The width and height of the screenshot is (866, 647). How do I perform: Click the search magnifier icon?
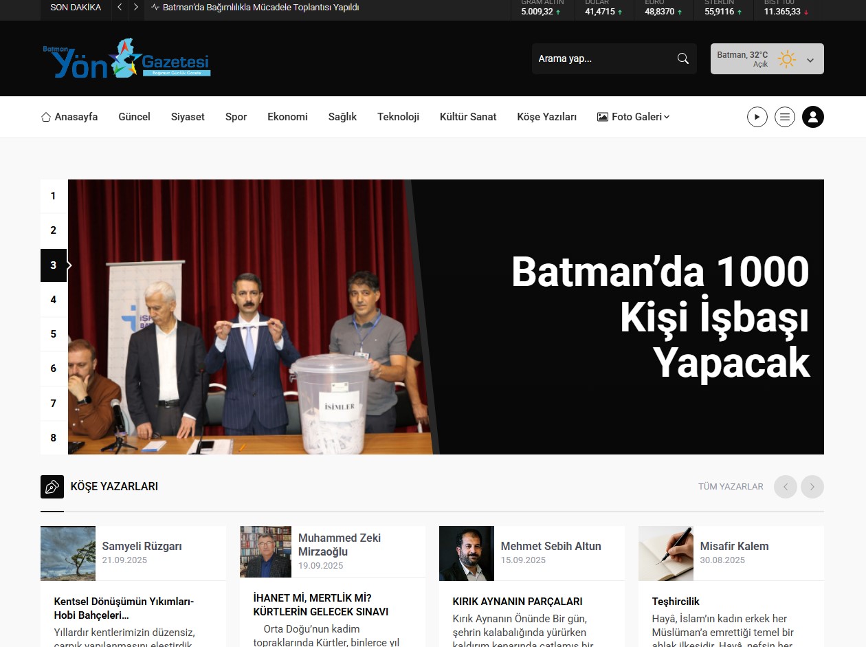(682, 58)
